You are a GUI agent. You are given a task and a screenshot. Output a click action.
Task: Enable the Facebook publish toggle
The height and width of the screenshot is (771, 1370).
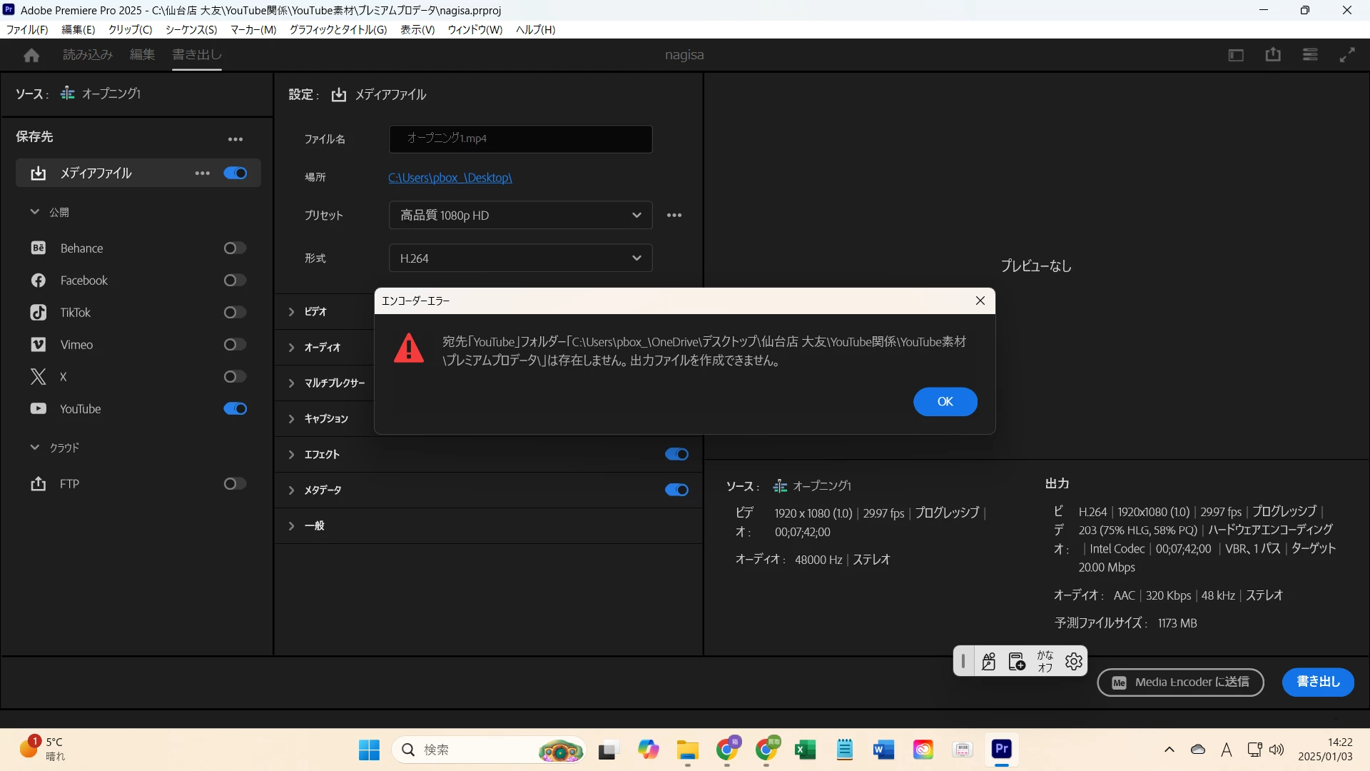[235, 281]
